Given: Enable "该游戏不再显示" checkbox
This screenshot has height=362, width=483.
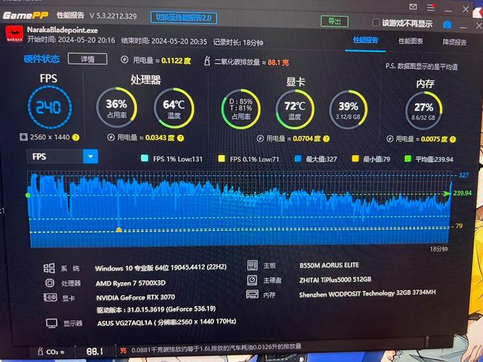Looking at the screenshot, I should coord(376,23).
